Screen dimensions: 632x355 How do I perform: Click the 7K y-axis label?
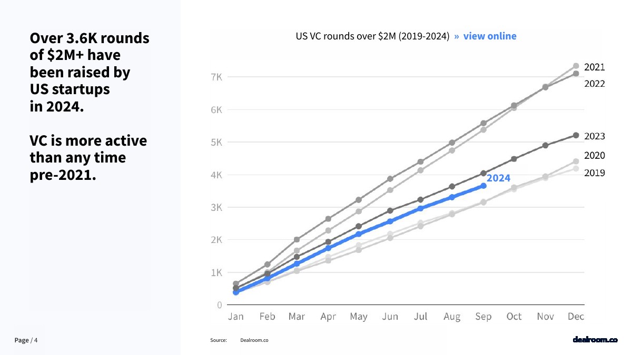pyautogui.click(x=216, y=77)
